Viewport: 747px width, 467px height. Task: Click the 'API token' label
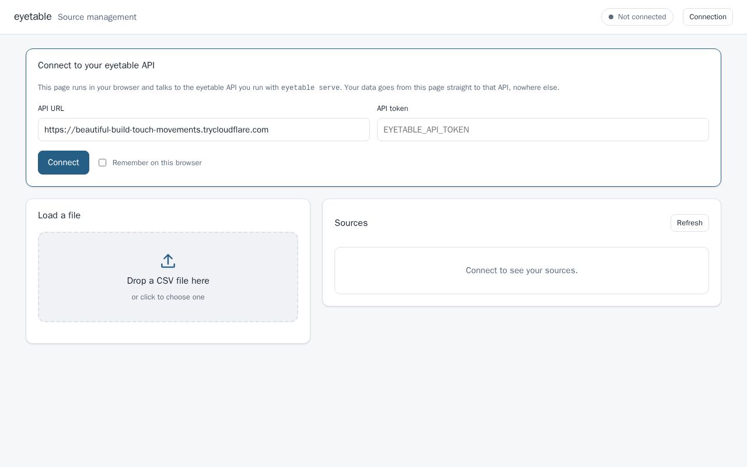[x=392, y=109]
